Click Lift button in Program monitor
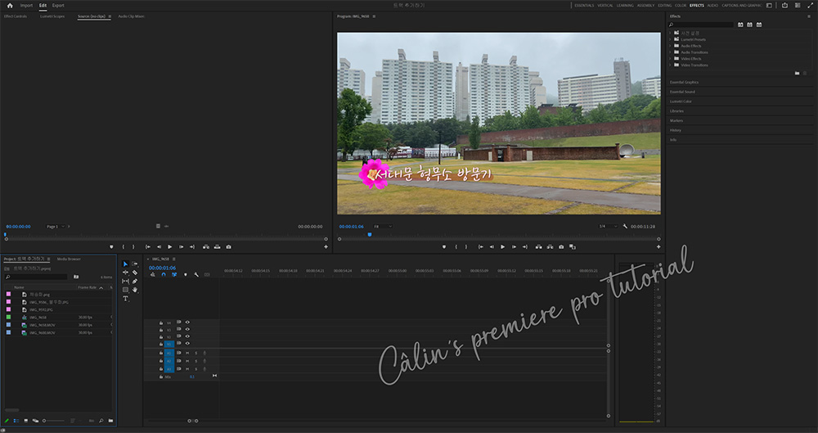Screen dimensions: 818x433 (x=538, y=246)
